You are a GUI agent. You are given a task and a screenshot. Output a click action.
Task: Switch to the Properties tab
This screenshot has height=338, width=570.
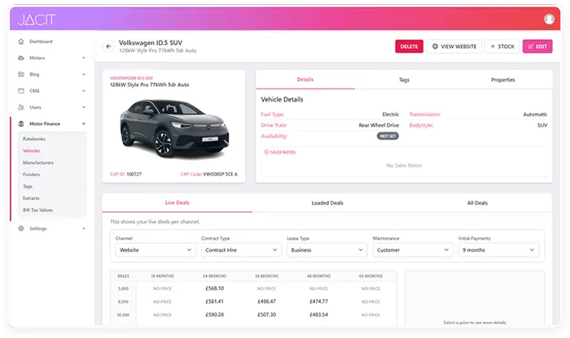tap(502, 80)
